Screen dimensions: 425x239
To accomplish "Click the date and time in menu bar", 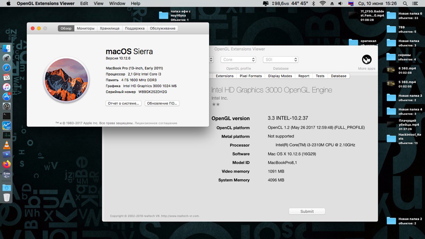I will pyautogui.click(x=378, y=3).
